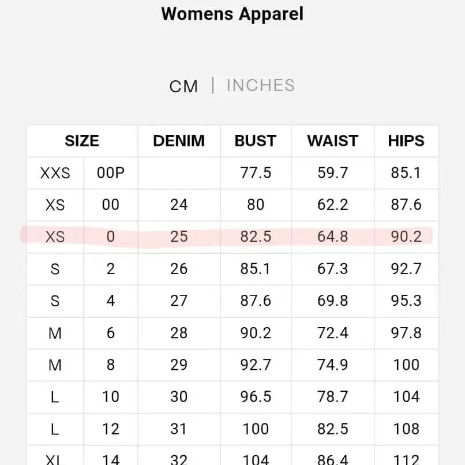Screen dimensions: 465x465
Task: Click the BUST column header
Action: click(x=255, y=141)
